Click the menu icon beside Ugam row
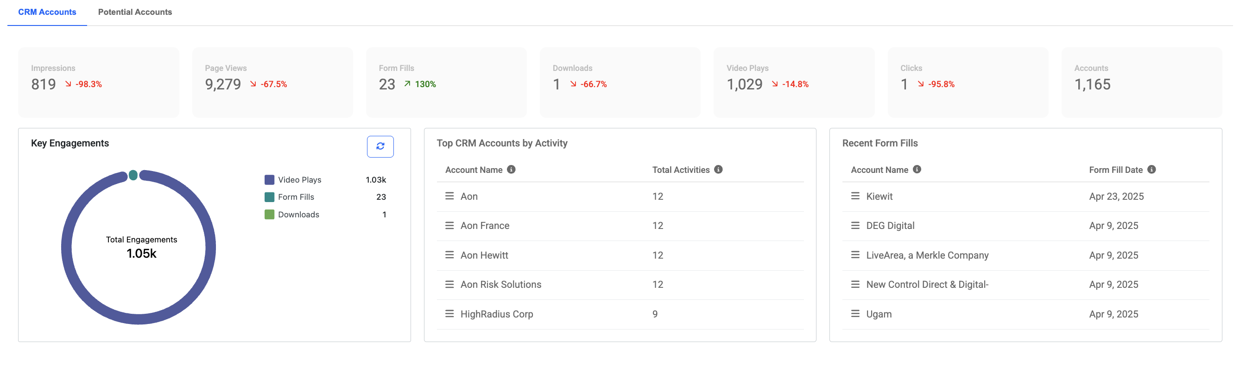This screenshot has height=368, width=1240. tap(855, 314)
